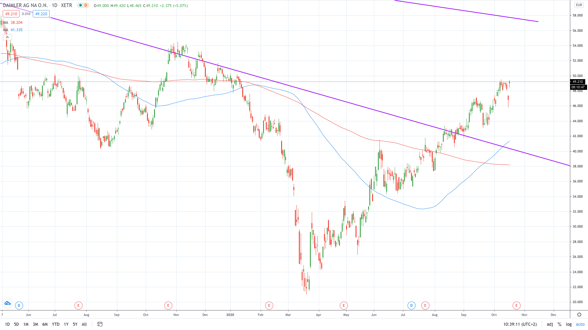Open the timezone menu at 10:39:11 (UTC+2)
Screen dimensions: 588x330
coord(520,324)
